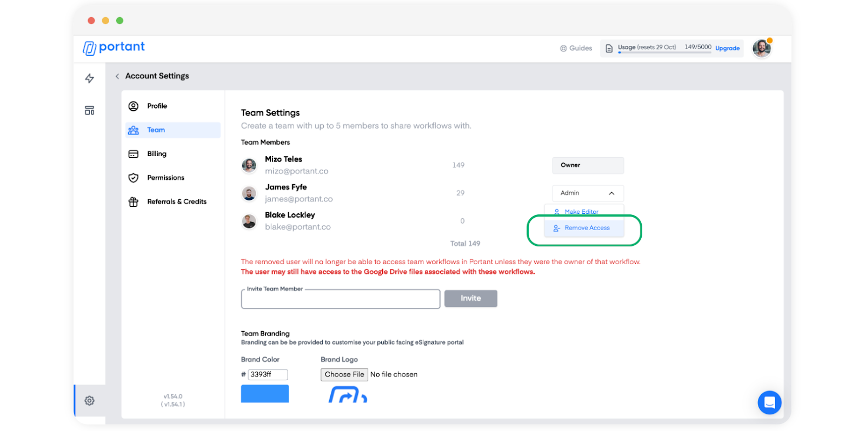Viewport: 865px width, 431px height.
Task: Open the chat support bubble
Action: click(770, 402)
